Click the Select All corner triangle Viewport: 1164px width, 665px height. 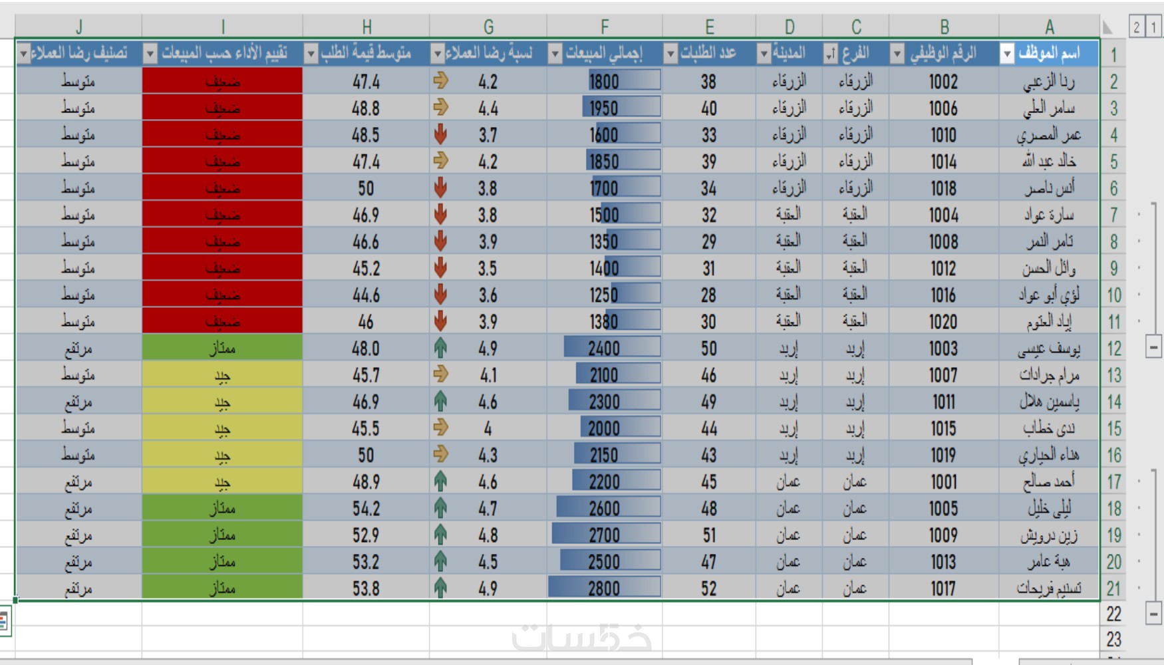(1107, 27)
